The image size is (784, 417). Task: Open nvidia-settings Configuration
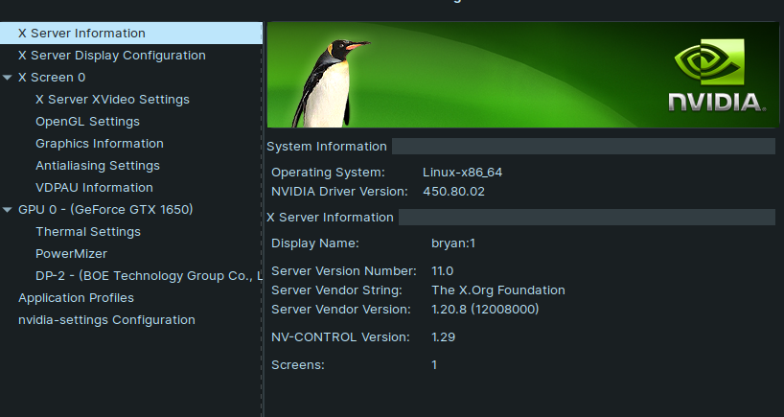click(106, 320)
